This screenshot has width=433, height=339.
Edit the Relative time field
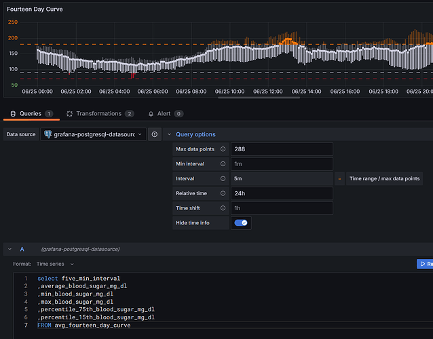[x=282, y=193]
